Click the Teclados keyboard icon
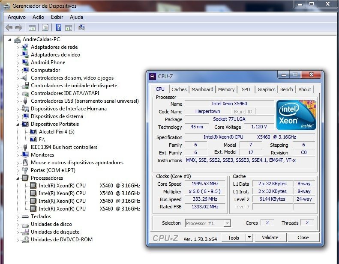 (x=25, y=217)
